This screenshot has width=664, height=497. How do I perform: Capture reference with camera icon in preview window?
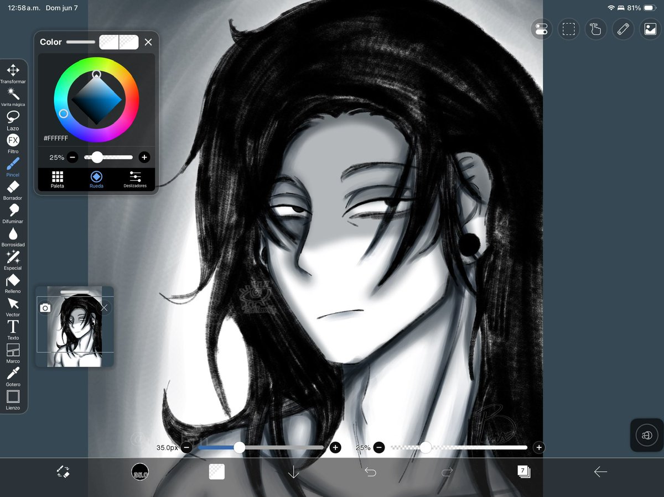(45, 308)
